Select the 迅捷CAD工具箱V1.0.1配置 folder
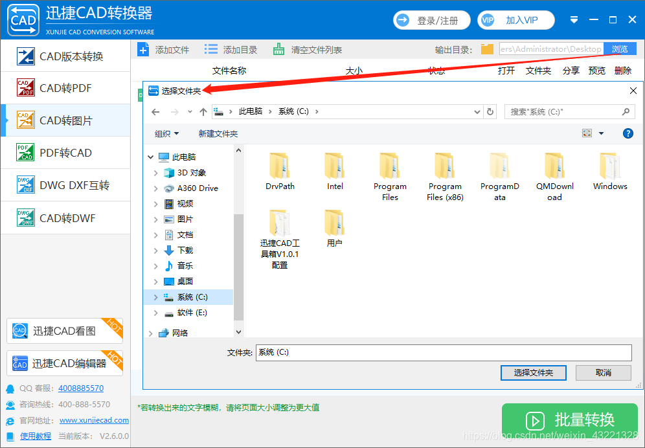This screenshot has width=645, height=448. point(280,240)
